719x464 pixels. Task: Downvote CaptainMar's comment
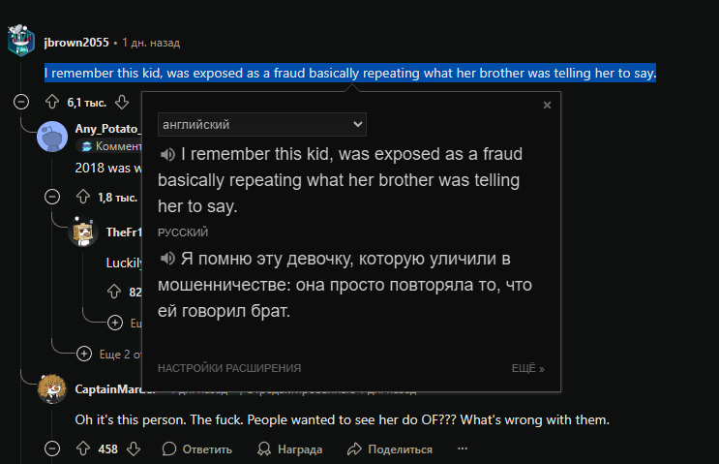point(135,449)
